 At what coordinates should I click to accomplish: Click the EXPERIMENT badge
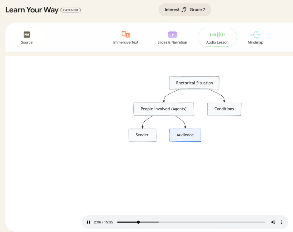point(70,10)
